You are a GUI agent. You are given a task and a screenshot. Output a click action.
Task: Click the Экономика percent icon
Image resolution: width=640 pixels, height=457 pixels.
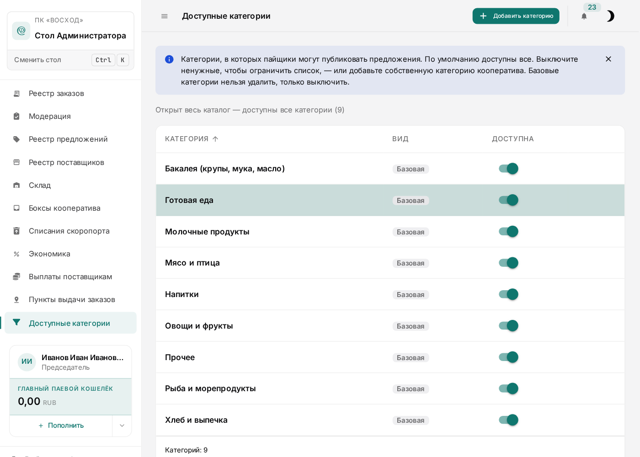coord(16,254)
